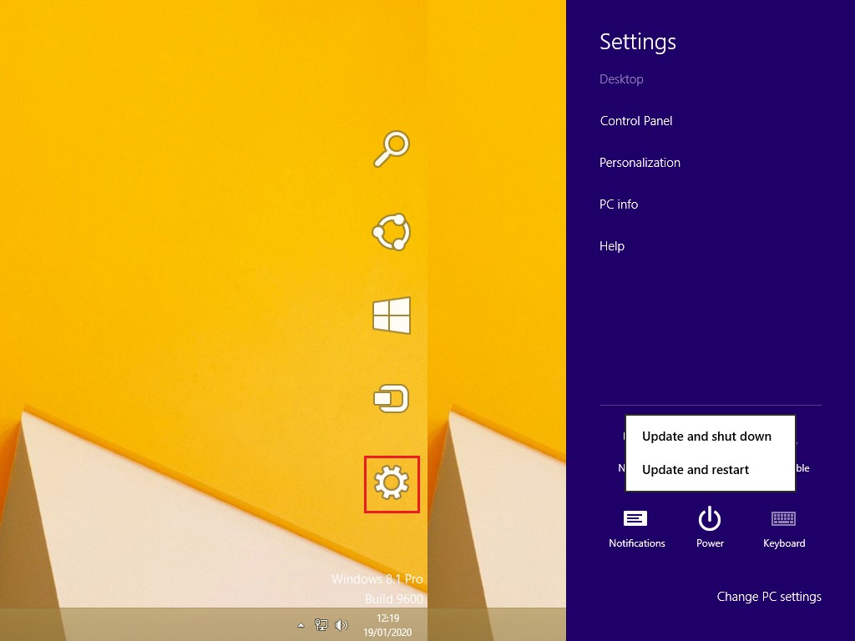Open the Devices charm
The width and height of the screenshot is (855, 641).
(x=391, y=399)
